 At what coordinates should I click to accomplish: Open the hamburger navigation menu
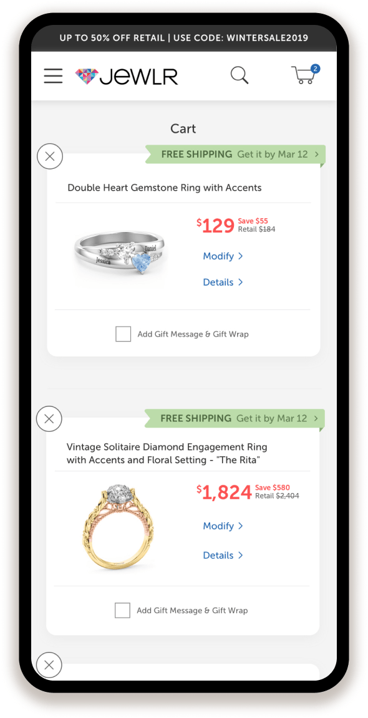click(53, 76)
